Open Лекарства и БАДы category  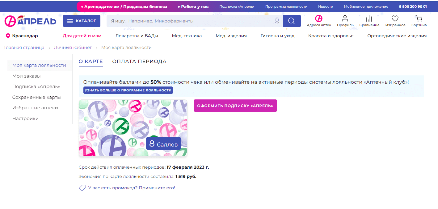pos(137,36)
